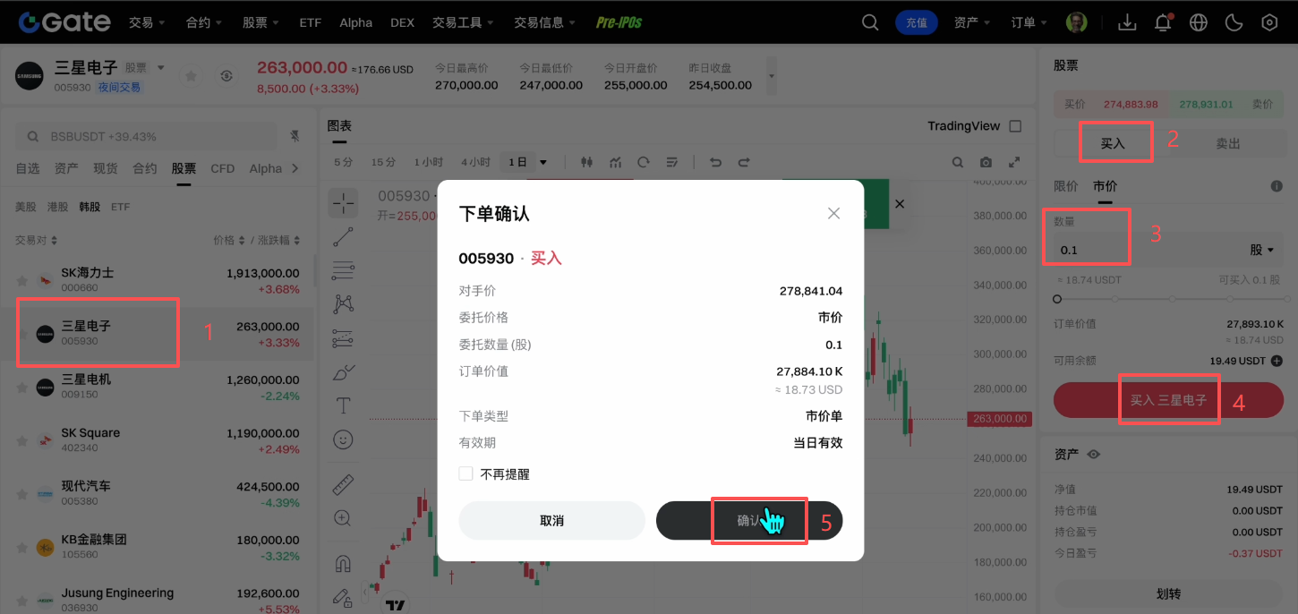Image resolution: width=1298 pixels, height=614 pixels.
Task: Open the language globe icon
Action: 1199,22
